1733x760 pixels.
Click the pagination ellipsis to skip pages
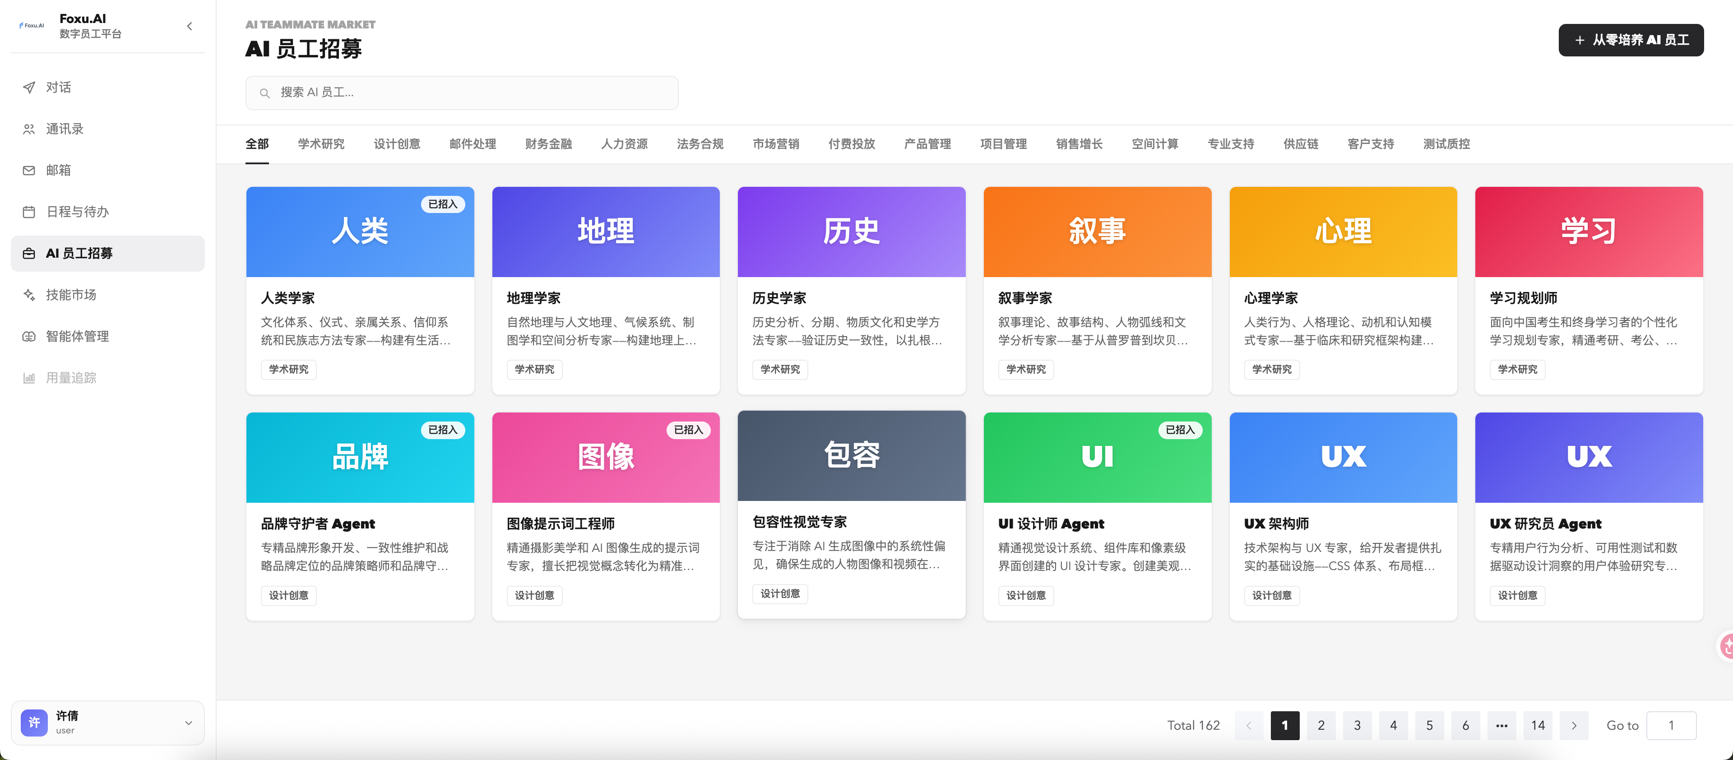click(x=1501, y=726)
